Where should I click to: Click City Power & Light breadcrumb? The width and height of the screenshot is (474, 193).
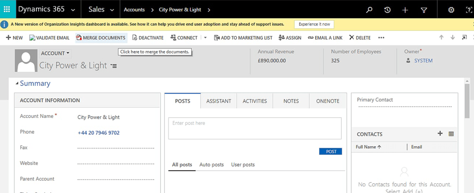[180, 10]
